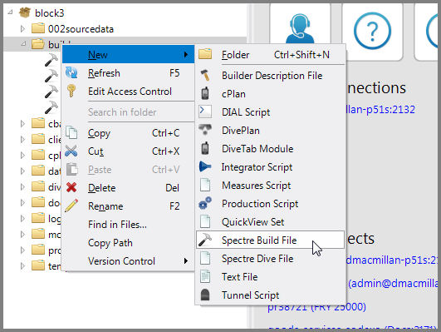
Task: Open the pr38721 project link
Action: point(316,307)
